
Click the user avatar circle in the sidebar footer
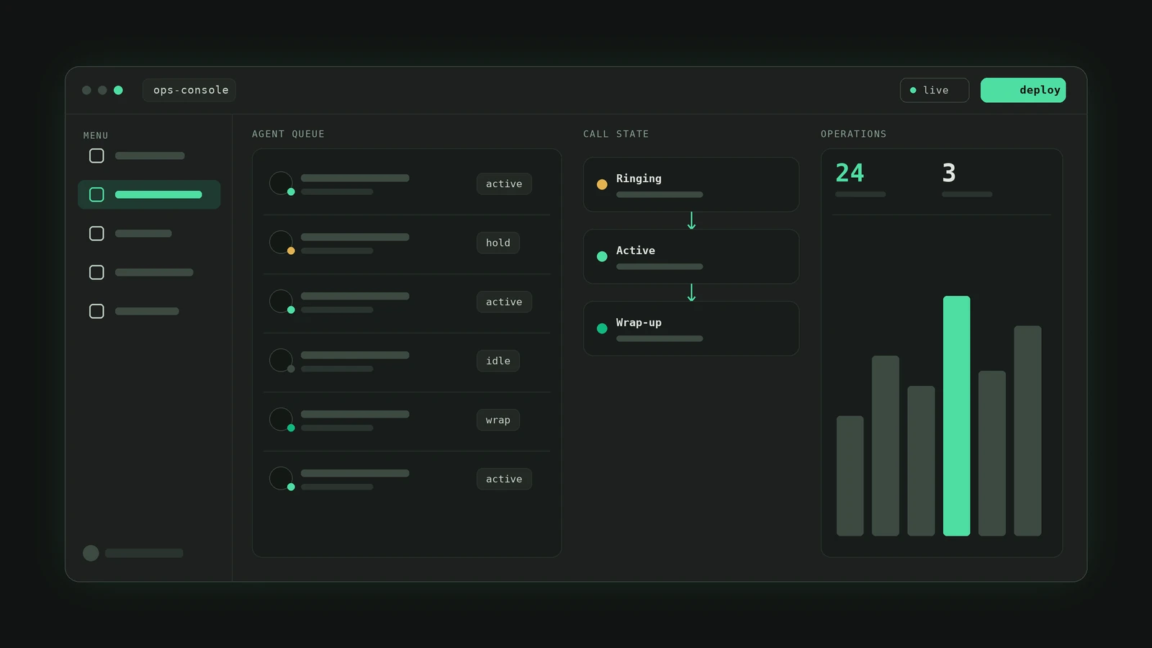coord(91,553)
